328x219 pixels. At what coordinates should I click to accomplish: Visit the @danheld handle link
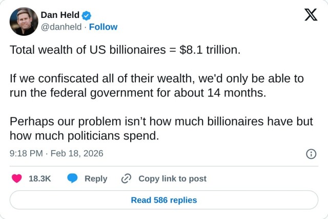point(60,27)
